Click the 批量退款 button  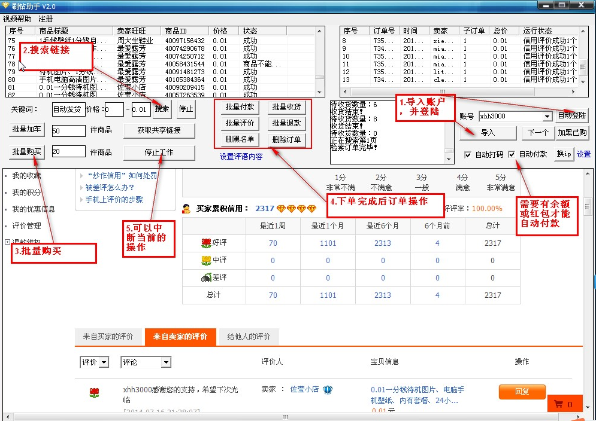click(x=286, y=123)
